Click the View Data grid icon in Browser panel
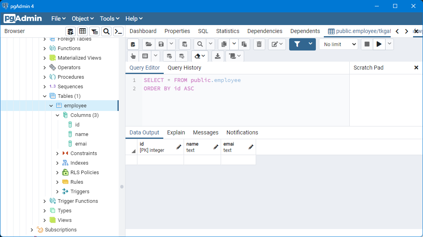The width and height of the screenshot is (423, 237). [82, 31]
